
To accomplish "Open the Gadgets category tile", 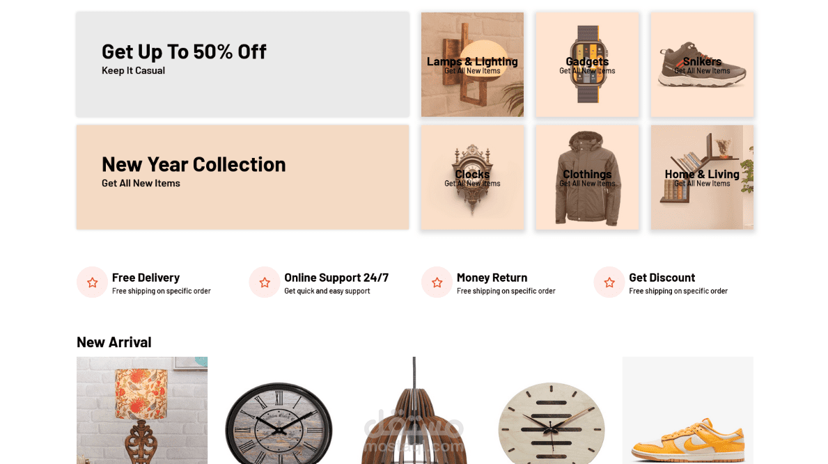I will [x=587, y=64].
